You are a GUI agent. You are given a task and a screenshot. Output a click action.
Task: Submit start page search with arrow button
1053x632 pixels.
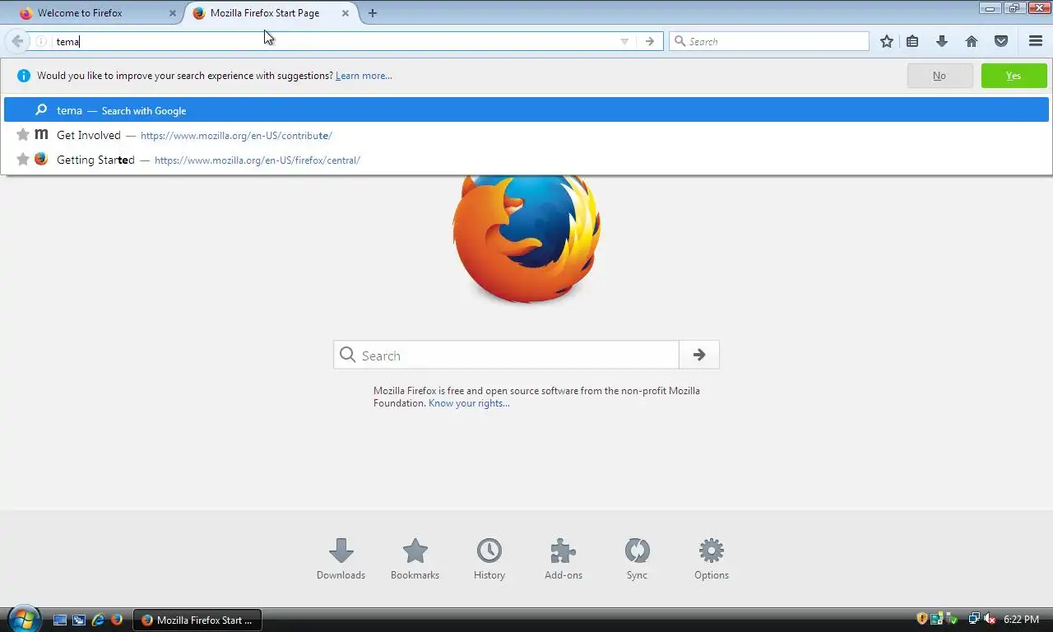(x=699, y=355)
